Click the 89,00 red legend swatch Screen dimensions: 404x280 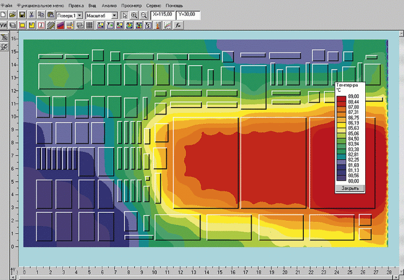click(341, 98)
